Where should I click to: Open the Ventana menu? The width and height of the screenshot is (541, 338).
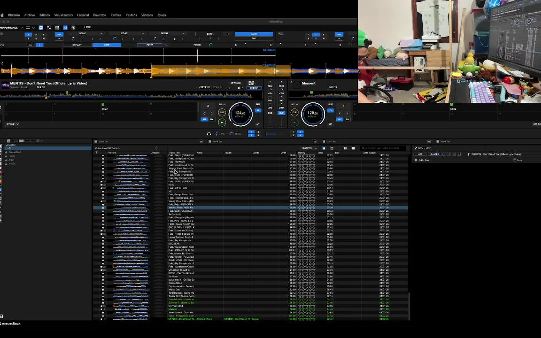coord(147,15)
